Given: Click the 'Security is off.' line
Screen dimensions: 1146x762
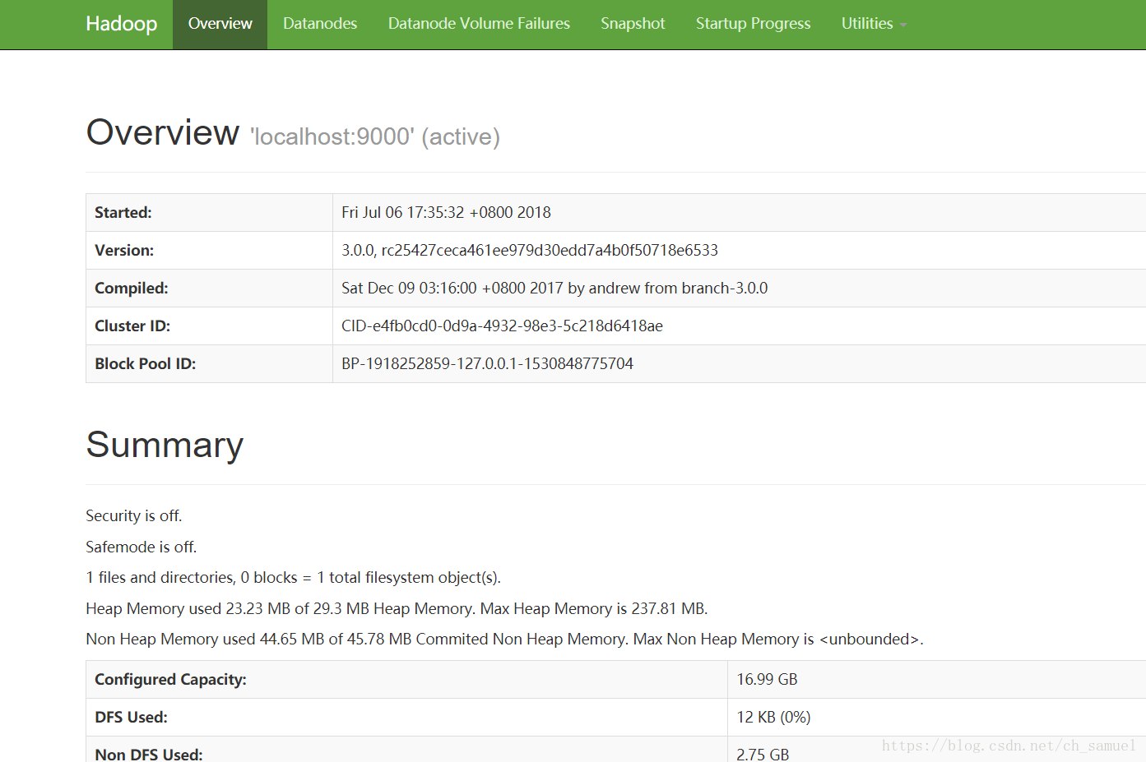Looking at the screenshot, I should point(134,516).
